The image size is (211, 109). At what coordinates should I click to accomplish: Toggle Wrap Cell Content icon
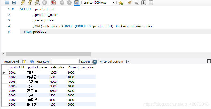[x=128, y=61]
